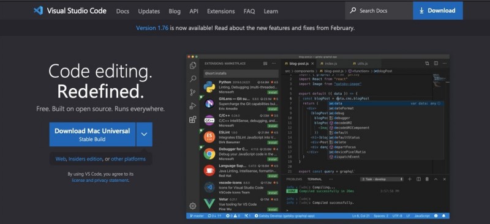This screenshot has width=490, height=224.
Task: Click 'UTF-8' encoding in status bar
Action: (397, 216)
